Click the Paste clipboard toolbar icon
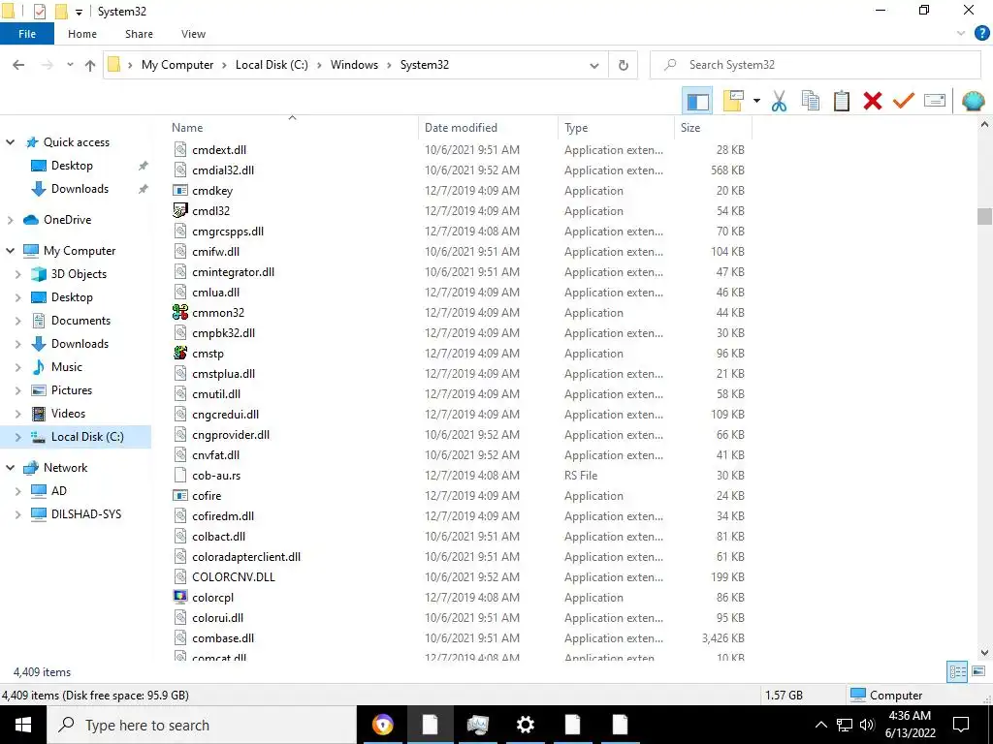This screenshot has height=744, width=993. [842, 101]
